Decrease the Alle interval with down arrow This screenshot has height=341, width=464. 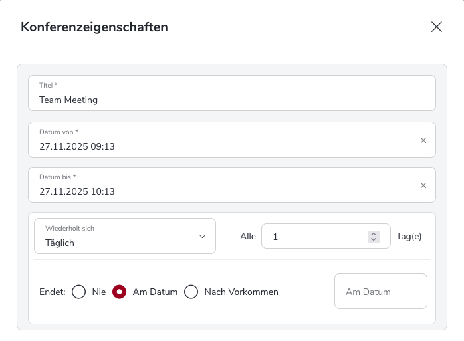click(374, 239)
